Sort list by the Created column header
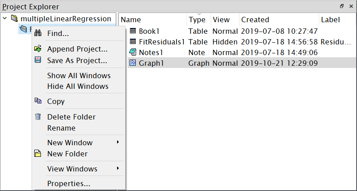The image size is (357, 191). (255, 20)
